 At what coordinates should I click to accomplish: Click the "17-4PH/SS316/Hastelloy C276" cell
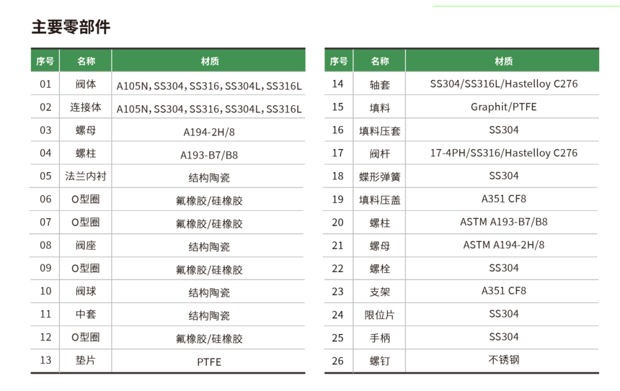pos(503,153)
